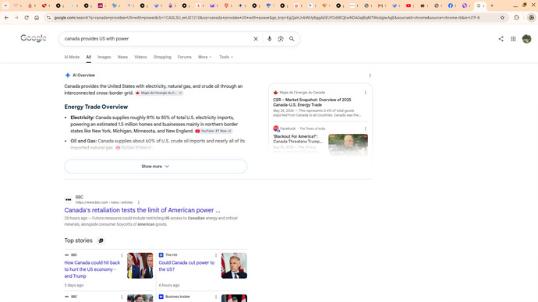Go back with the browser back arrow
The image size is (538, 302).
click(x=6, y=17)
